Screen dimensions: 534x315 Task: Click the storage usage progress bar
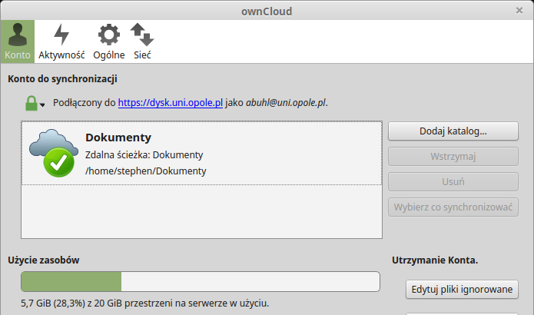(201, 282)
